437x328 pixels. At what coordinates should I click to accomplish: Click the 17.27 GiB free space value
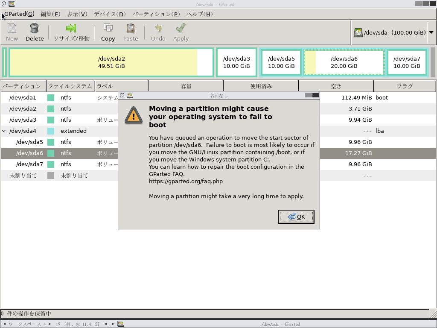coord(358,153)
